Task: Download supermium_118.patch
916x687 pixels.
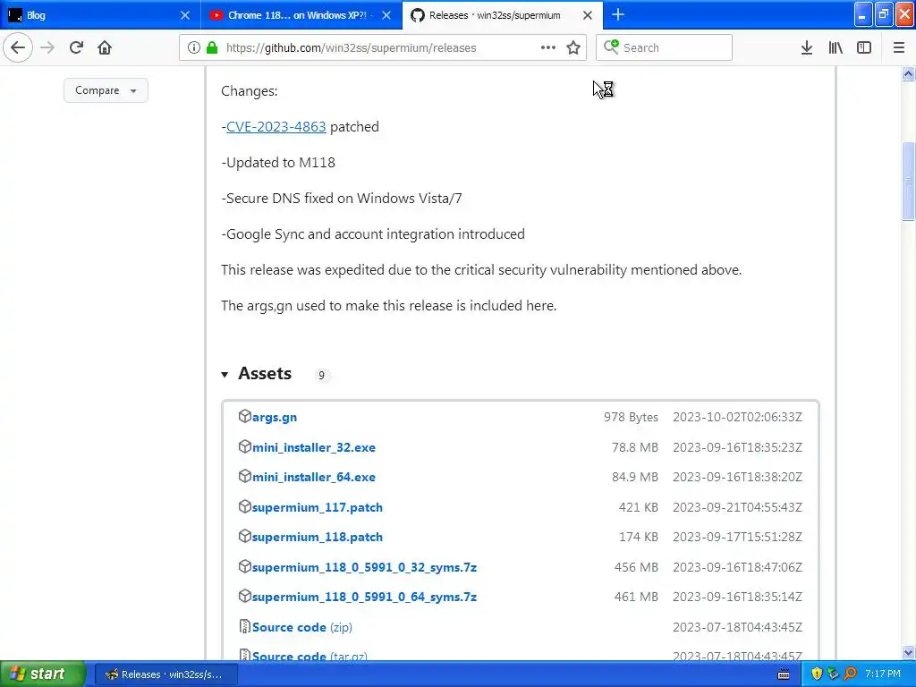Action: click(x=318, y=537)
